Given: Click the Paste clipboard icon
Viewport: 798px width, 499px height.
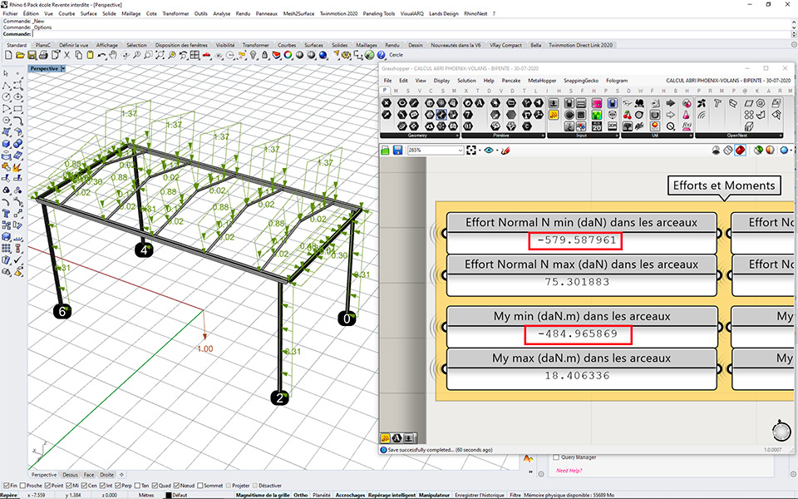Looking at the screenshot, I should 90,55.
